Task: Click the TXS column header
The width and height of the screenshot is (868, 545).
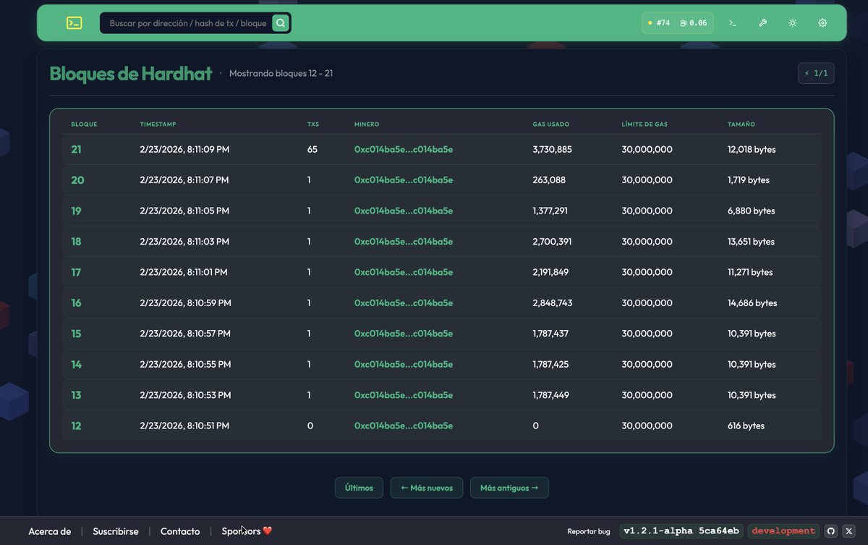Action: (313, 124)
